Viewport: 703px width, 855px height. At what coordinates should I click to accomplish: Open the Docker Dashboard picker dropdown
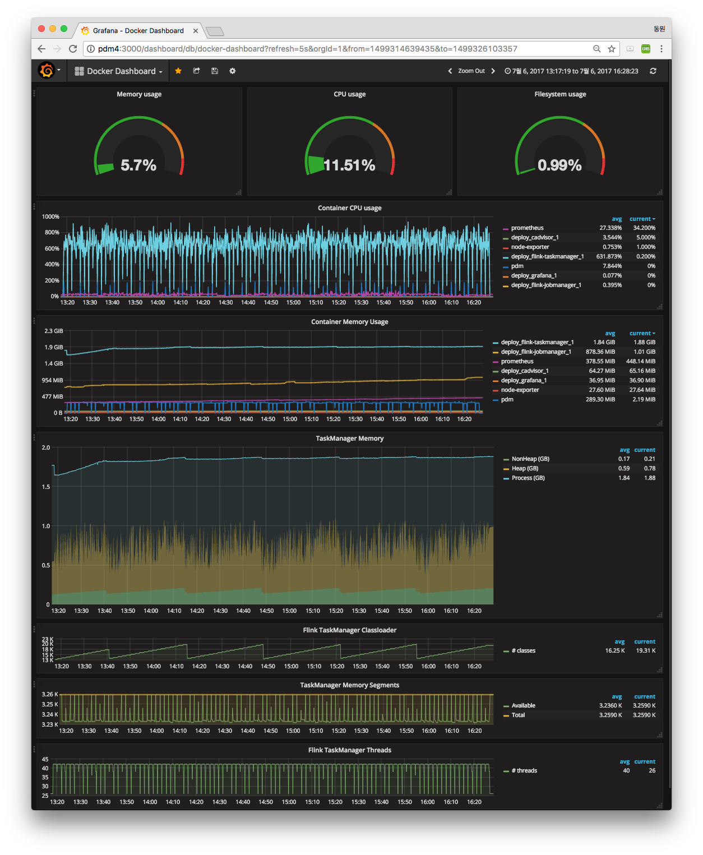click(119, 71)
